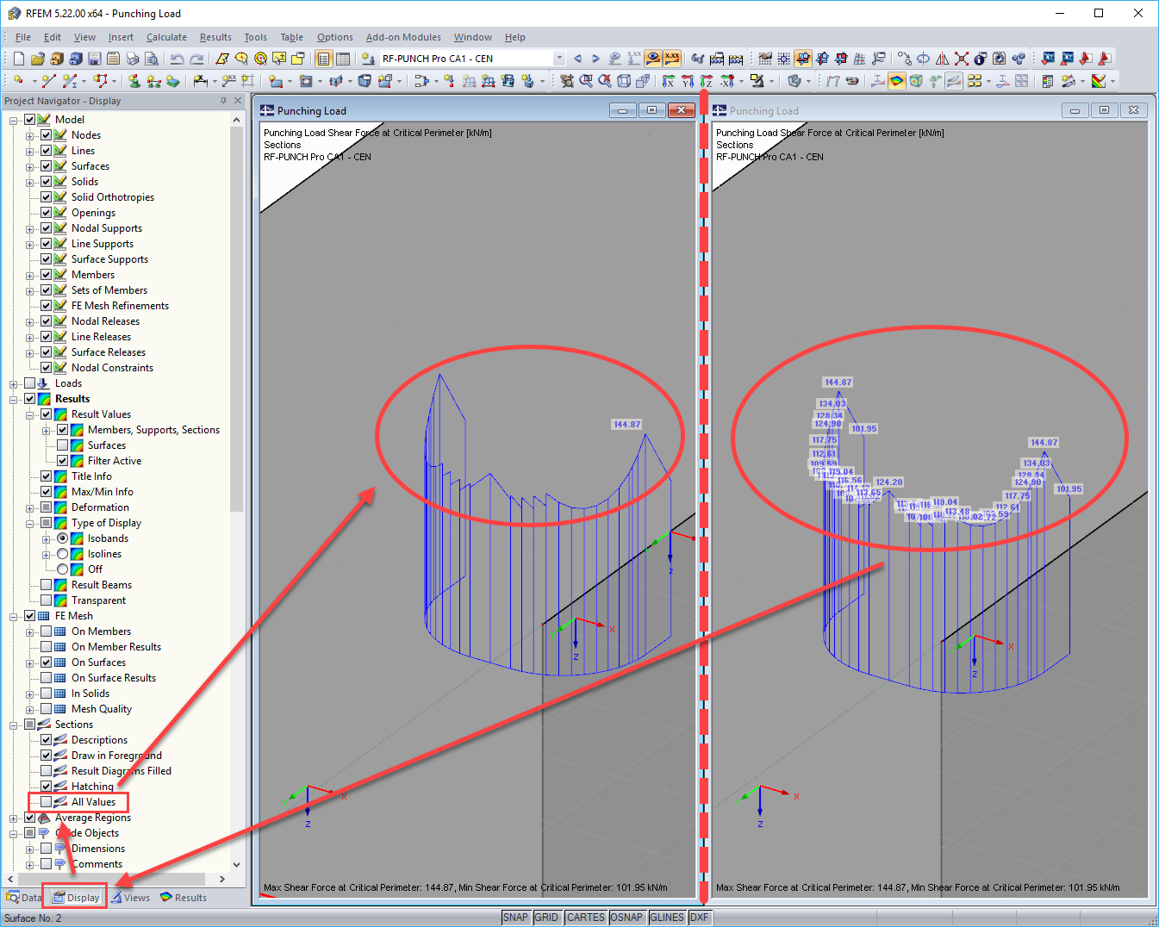The image size is (1159, 927).
Task: Check the Loads checkbox in navigator
Action: (x=30, y=383)
